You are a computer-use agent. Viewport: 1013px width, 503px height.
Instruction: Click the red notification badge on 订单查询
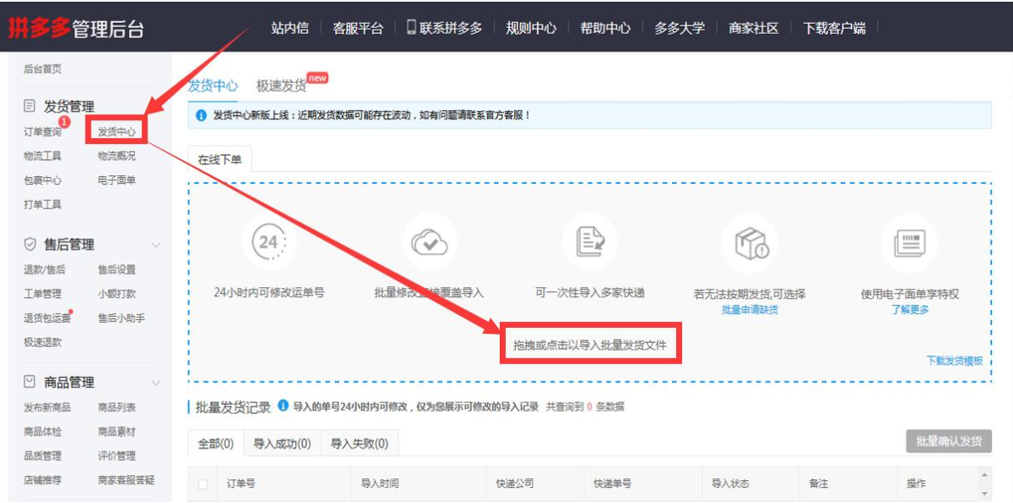(x=64, y=121)
